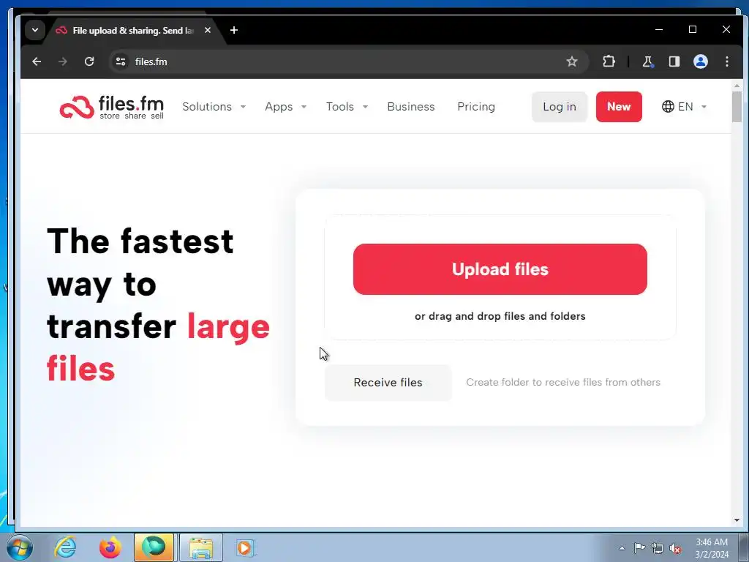Open the Business page
The width and height of the screenshot is (749, 562).
[411, 107]
